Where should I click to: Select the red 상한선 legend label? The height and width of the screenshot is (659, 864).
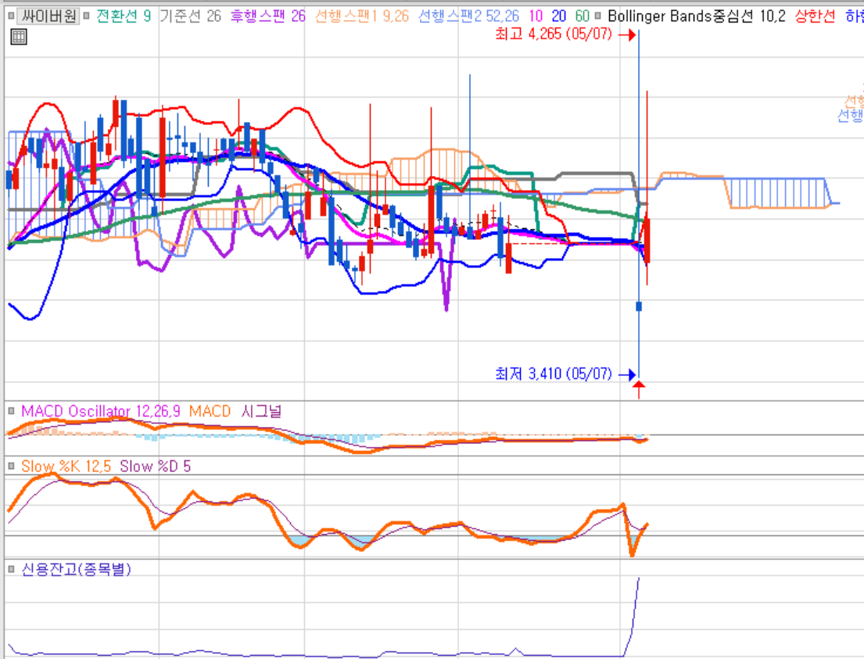[815, 16]
